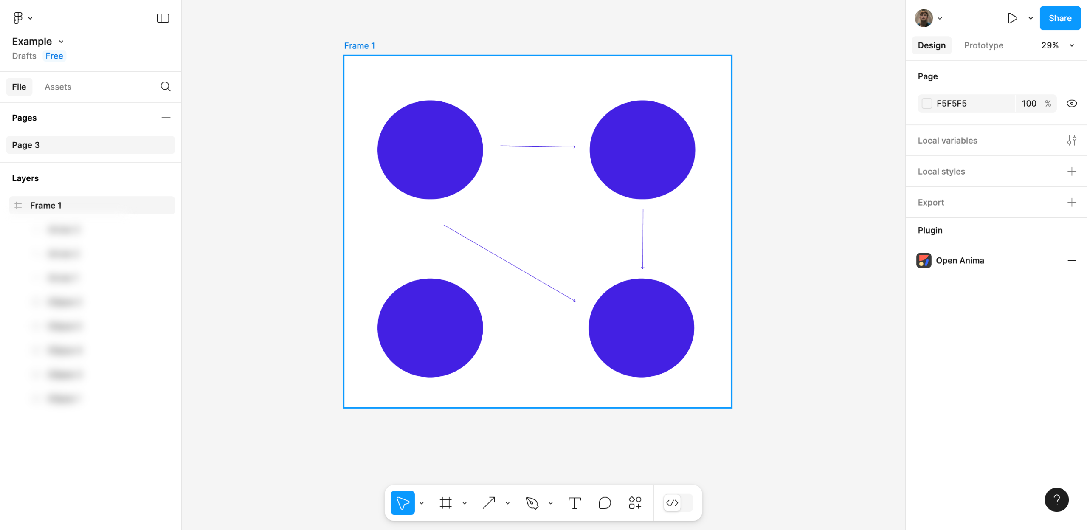Click the search magnifier icon
The height and width of the screenshot is (530, 1087).
(x=166, y=87)
